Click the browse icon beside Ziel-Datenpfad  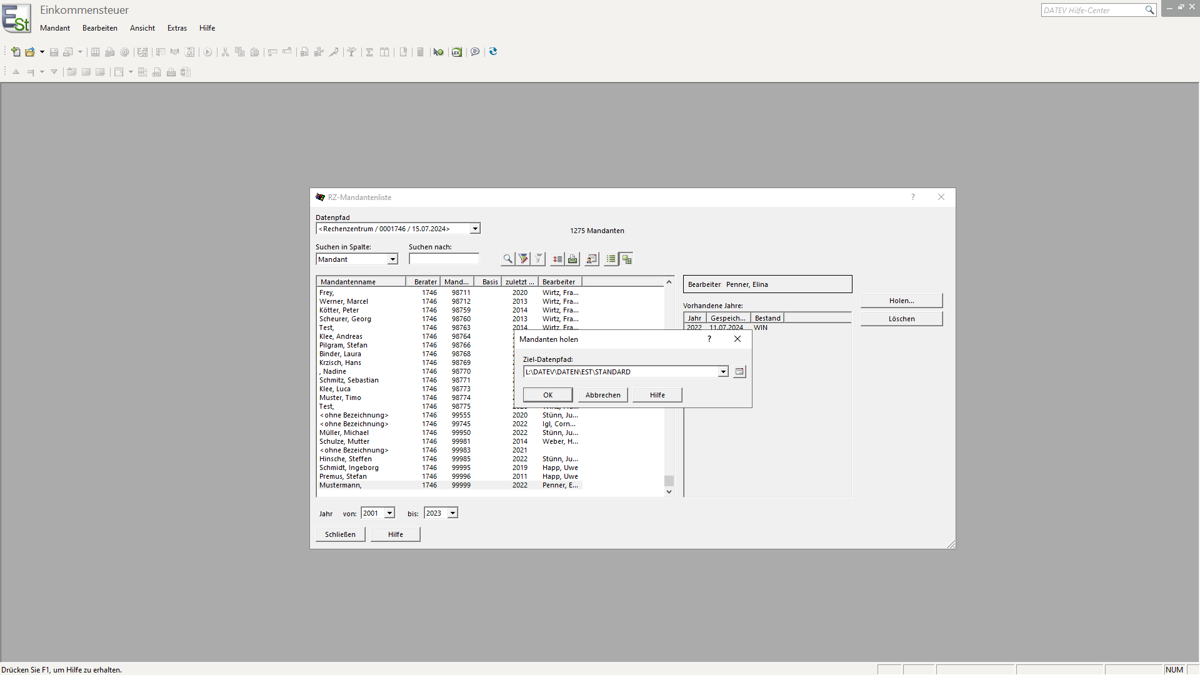[x=739, y=372]
